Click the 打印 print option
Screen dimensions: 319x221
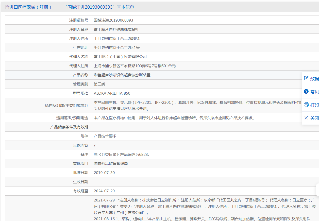click(x=311, y=105)
